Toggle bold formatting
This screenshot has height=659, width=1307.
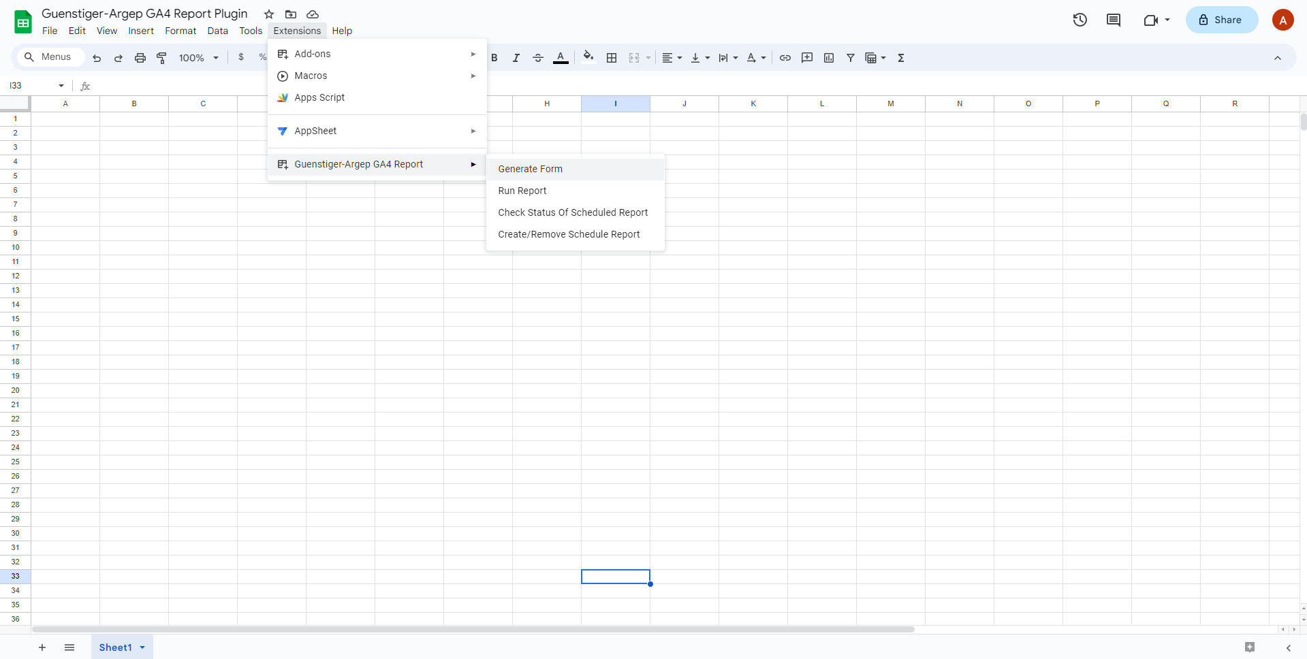[494, 58]
